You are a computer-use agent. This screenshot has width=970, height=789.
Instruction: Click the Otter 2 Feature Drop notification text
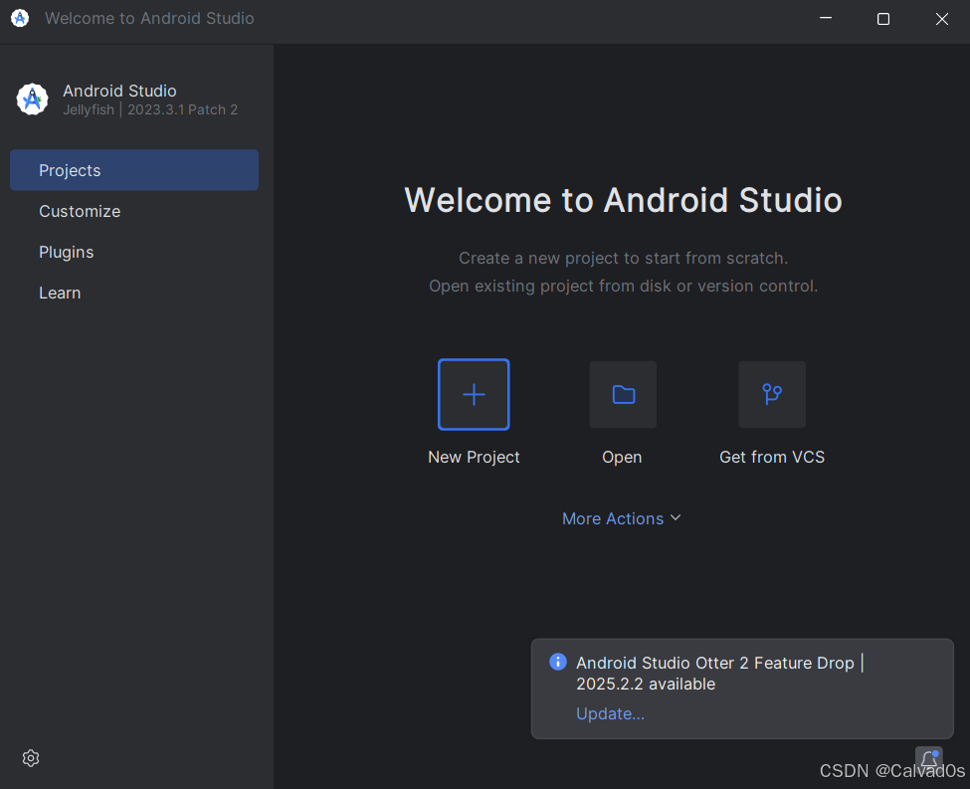[x=720, y=674]
